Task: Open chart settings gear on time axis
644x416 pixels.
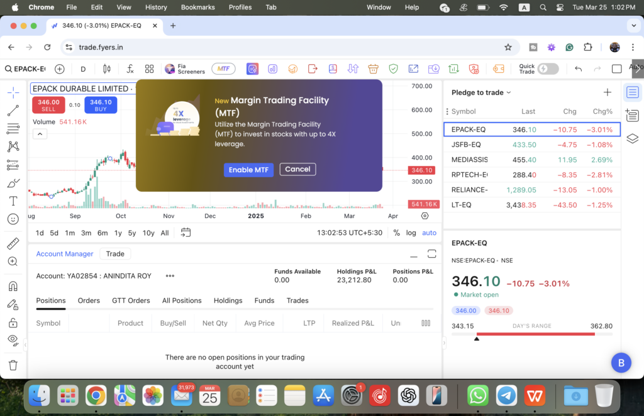Action: pos(425,216)
